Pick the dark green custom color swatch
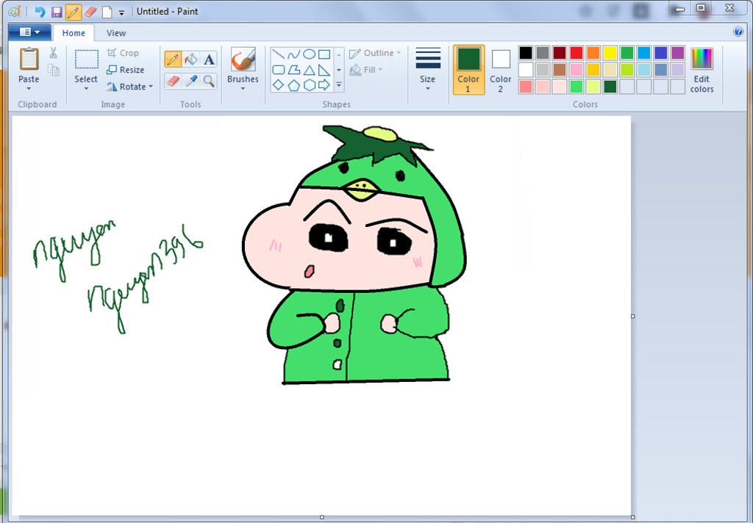The image size is (753, 523). coord(610,87)
